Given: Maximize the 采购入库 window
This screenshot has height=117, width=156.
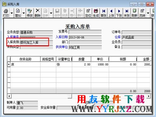Looking at the screenshot, I should pos(142,4).
